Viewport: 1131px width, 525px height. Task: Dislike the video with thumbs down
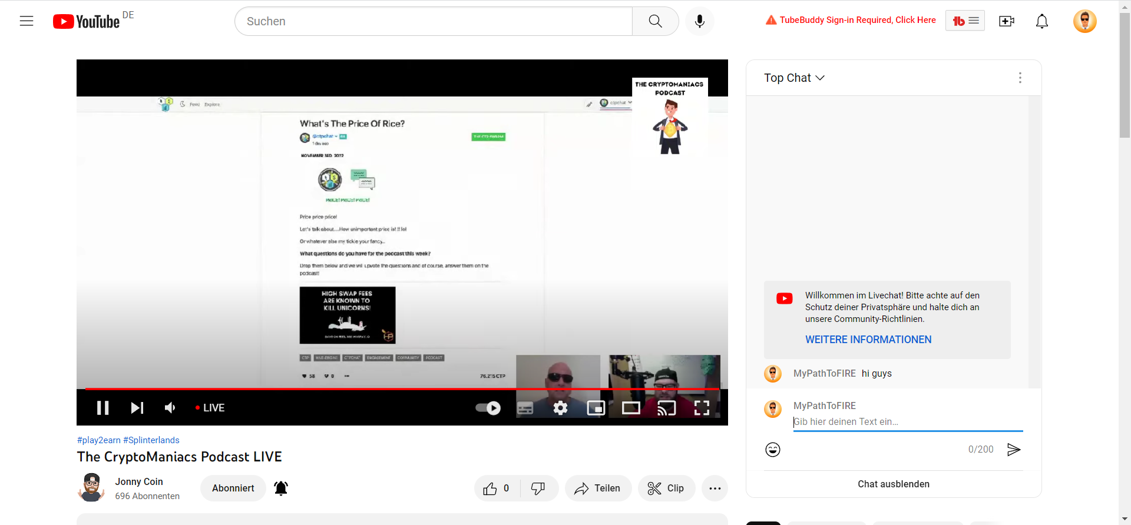[539, 489]
